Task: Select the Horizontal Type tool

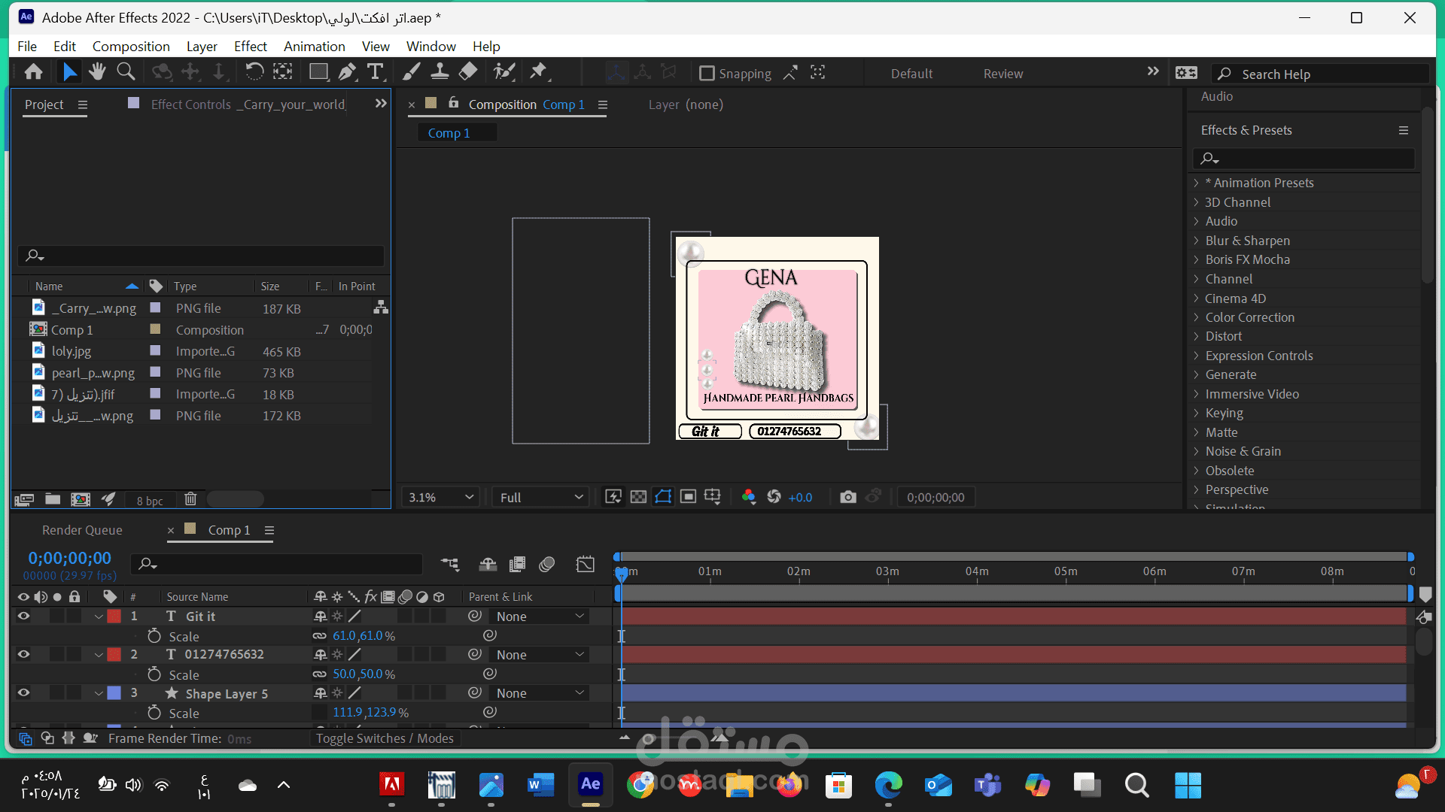Action: [x=375, y=72]
